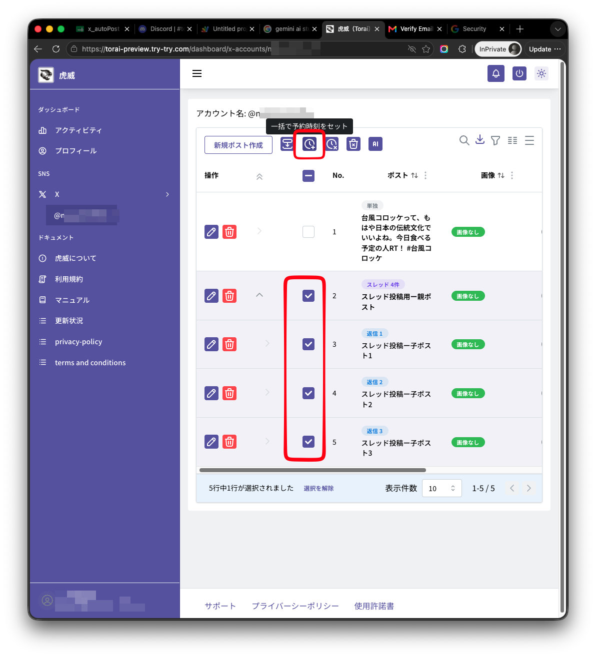The width and height of the screenshot is (596, 657).
Task: Open 画像 column options three-dot menu
Action: [512, 175]
